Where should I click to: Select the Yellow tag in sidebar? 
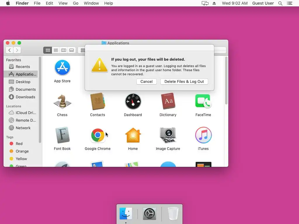point(21,159)
